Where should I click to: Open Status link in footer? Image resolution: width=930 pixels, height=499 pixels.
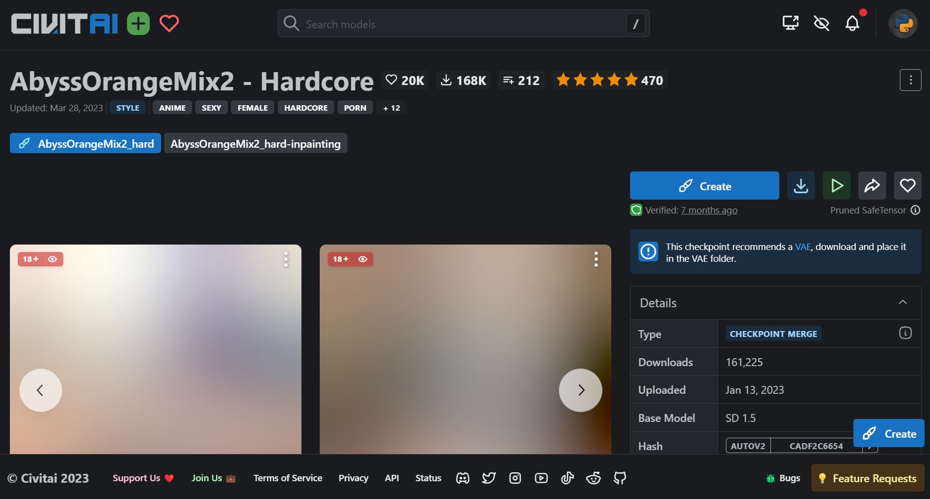click(x=428, y=478)
